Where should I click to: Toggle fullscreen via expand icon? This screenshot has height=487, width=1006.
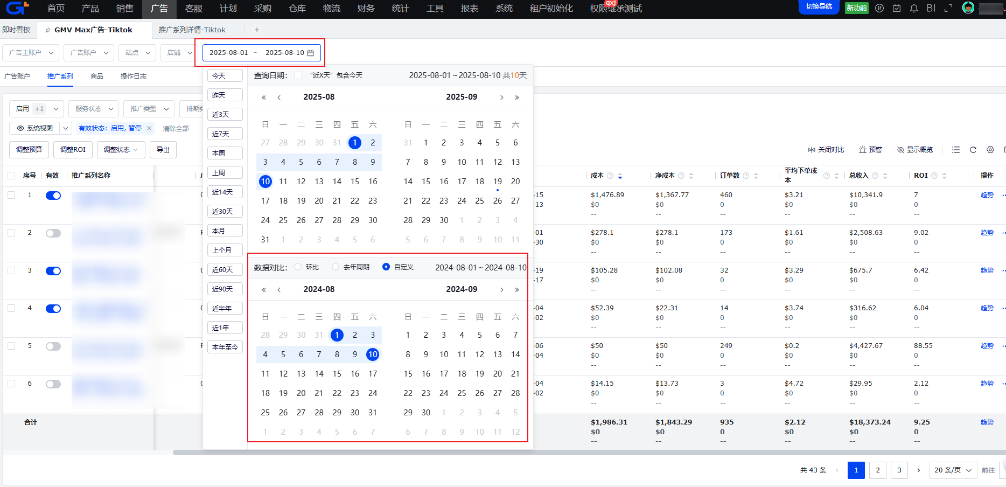[948, 8]
